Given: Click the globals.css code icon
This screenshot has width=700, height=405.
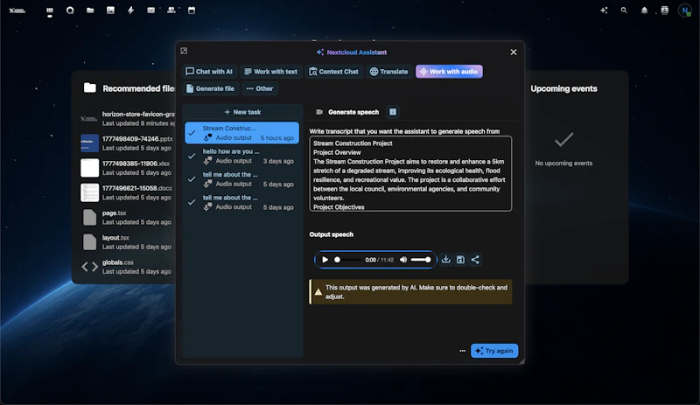Looking at the screenshot, I should (90, 267).
